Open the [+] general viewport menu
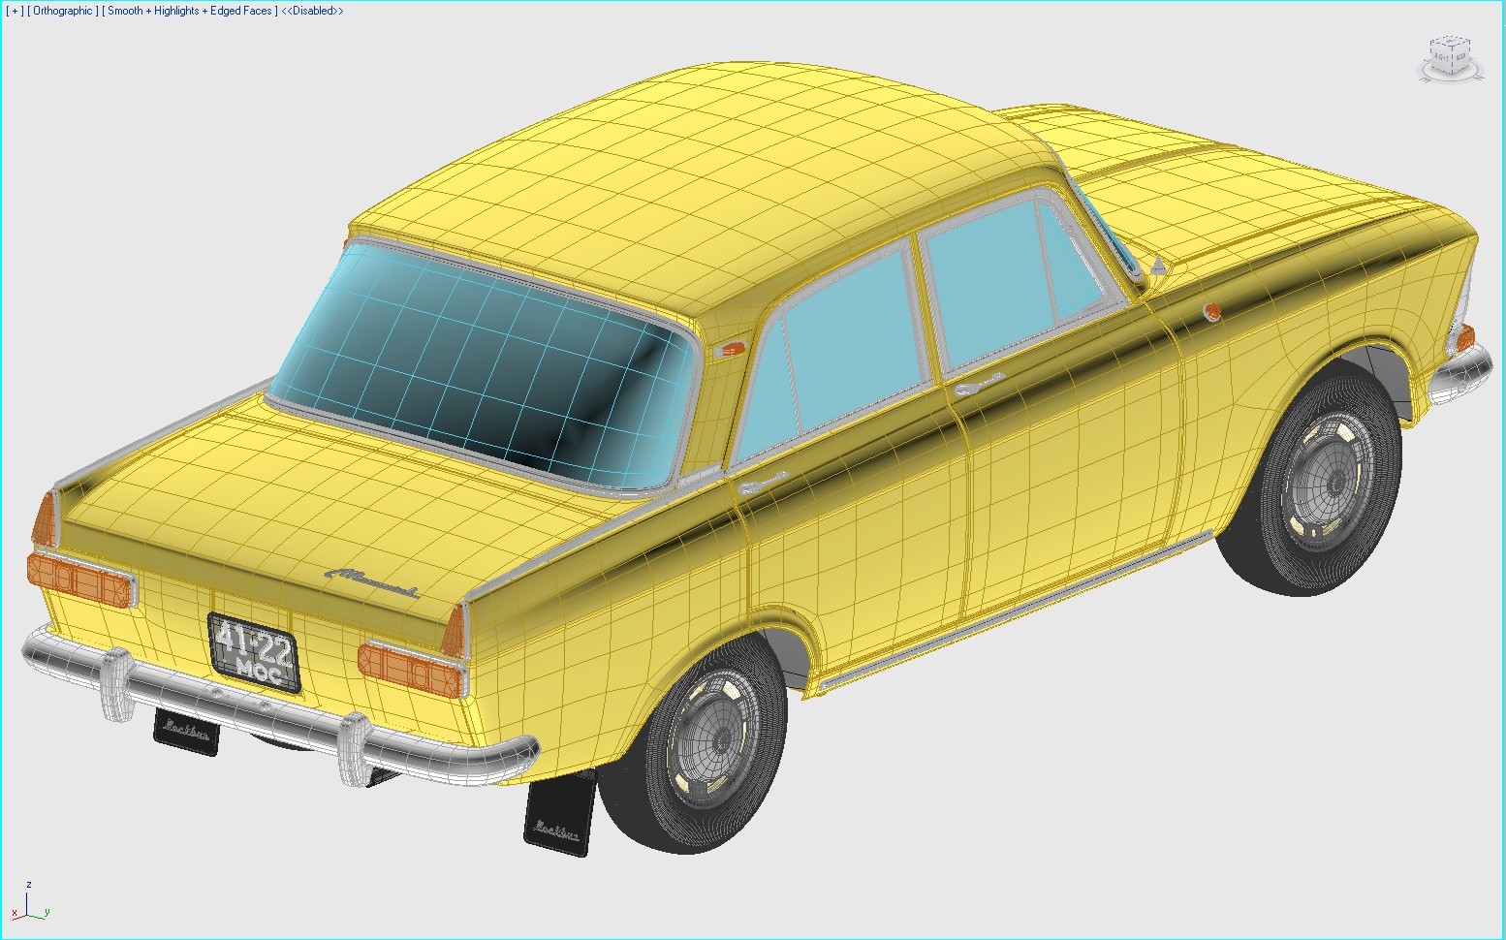 click(x=15, y=11)
